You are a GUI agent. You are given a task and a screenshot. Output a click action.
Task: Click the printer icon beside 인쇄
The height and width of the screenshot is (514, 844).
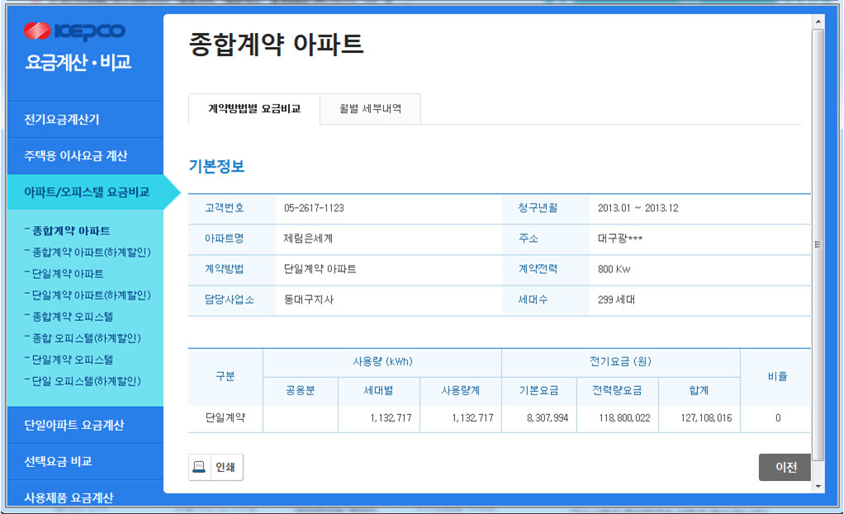[x=199, y=467]
